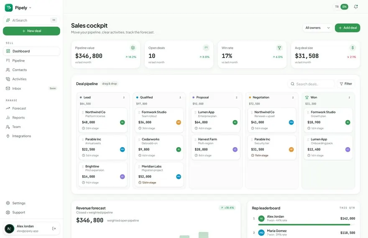Click drag handle on Lumen App Enterprise plan
The height and width of the screenshot is (238, 368).
tap(195, 113)
